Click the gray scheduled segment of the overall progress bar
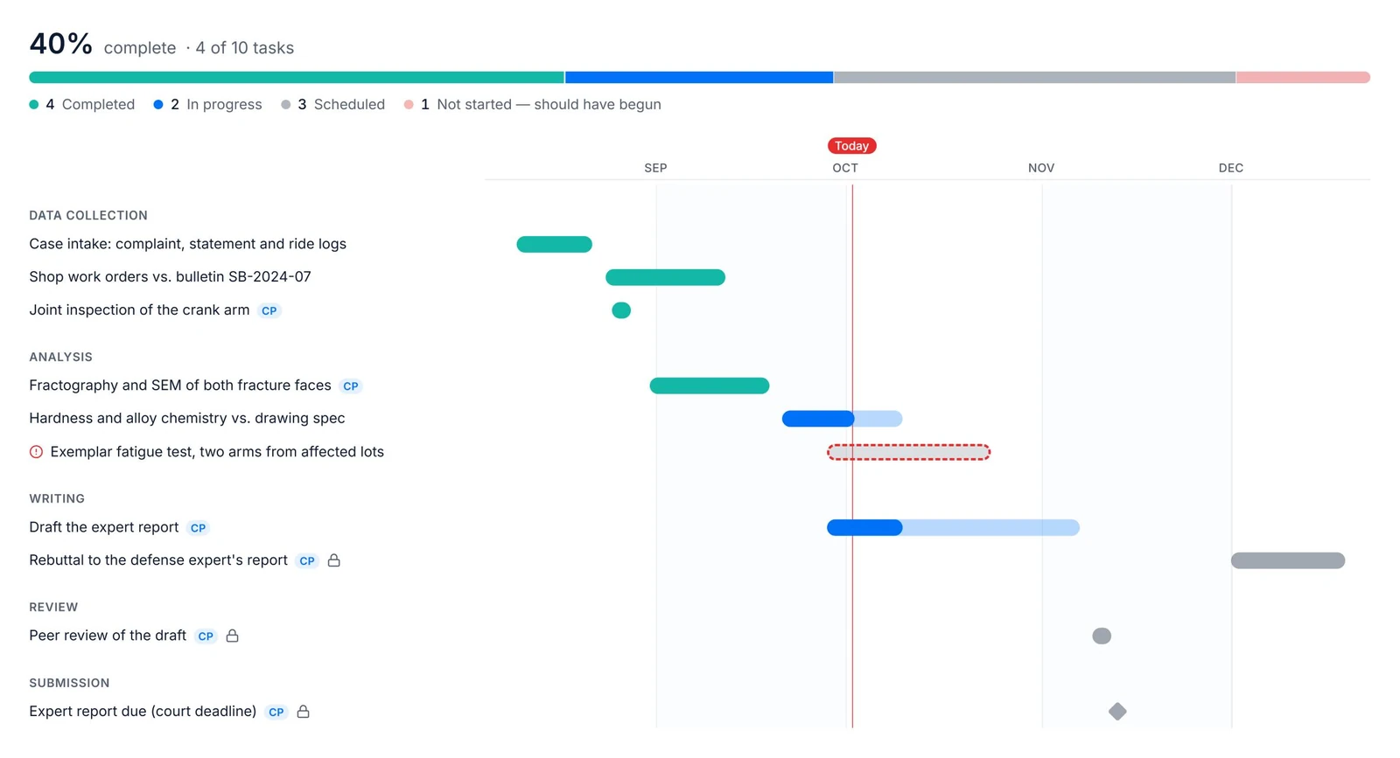The height and width of the screenshot is (758, 1400). (x=1034, y=78)
